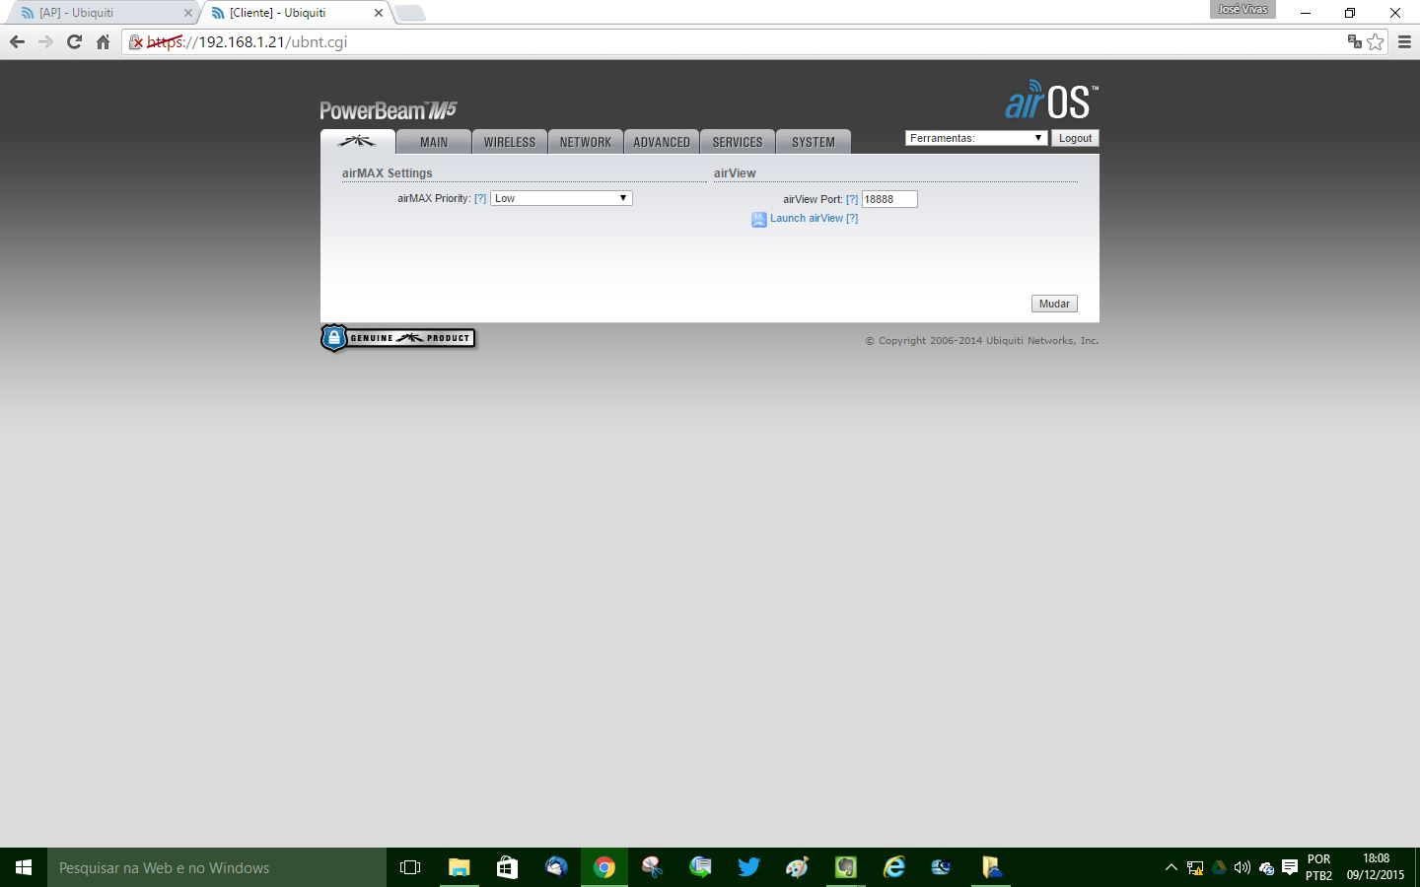1420x887 pixels.
Task: Open the Ubiquiti logo airMAX tab
Action: [x=357, y=142]
